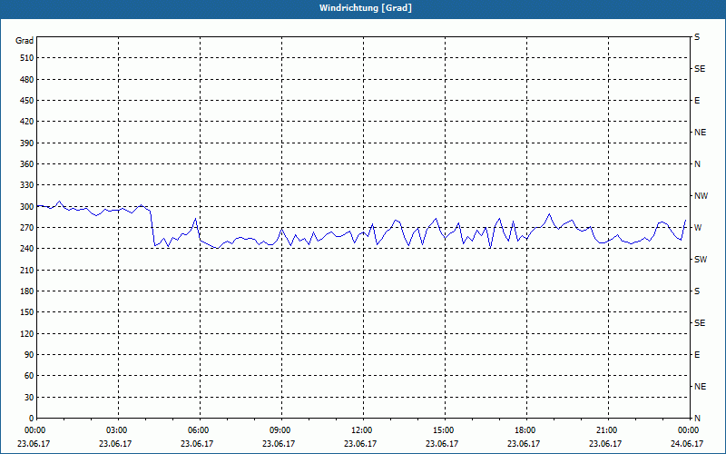The height and width of the screenshot is (454, 726).
Task: Click the E compass label at the 450 gridline
Action: coord(697,101)
